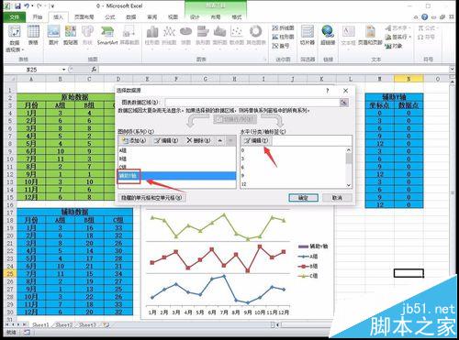Click the macro record icon in status bar
The image size is (459, 340).
(27, 332)
